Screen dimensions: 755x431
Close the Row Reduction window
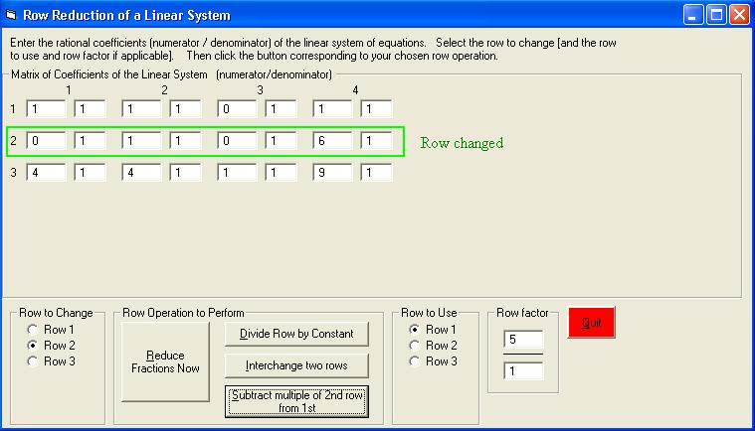pyautogui.click(x=739, y=15)
